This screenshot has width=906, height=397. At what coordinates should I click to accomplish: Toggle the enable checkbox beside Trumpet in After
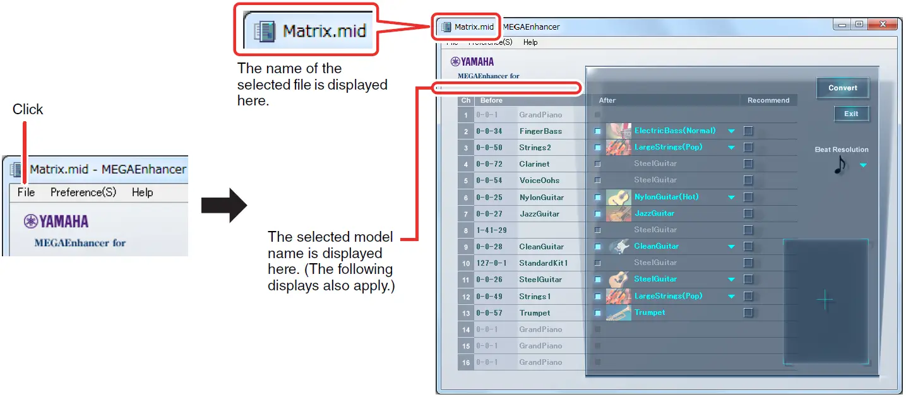597,312
